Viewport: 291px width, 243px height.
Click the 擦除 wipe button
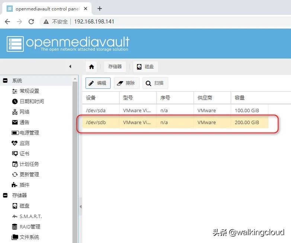point(127,83)
